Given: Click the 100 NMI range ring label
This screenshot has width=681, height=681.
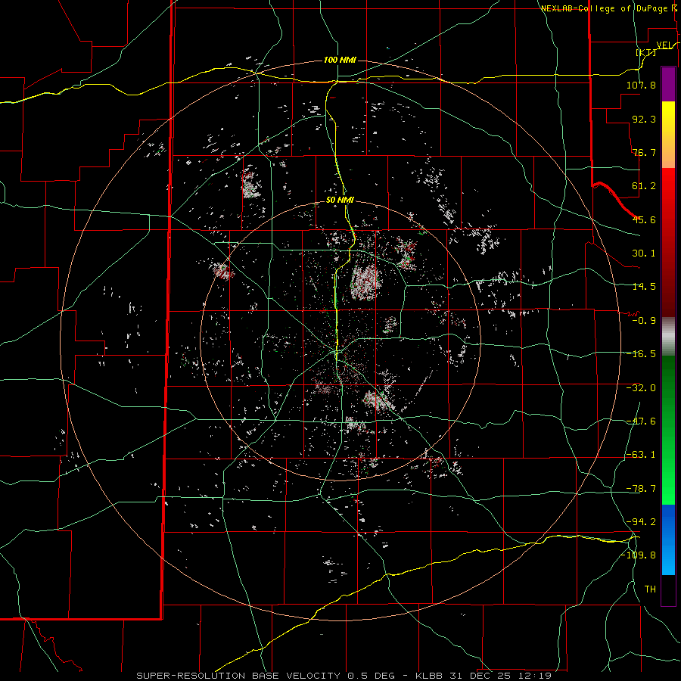Looking at the screenshot, I should click(340, 60).
